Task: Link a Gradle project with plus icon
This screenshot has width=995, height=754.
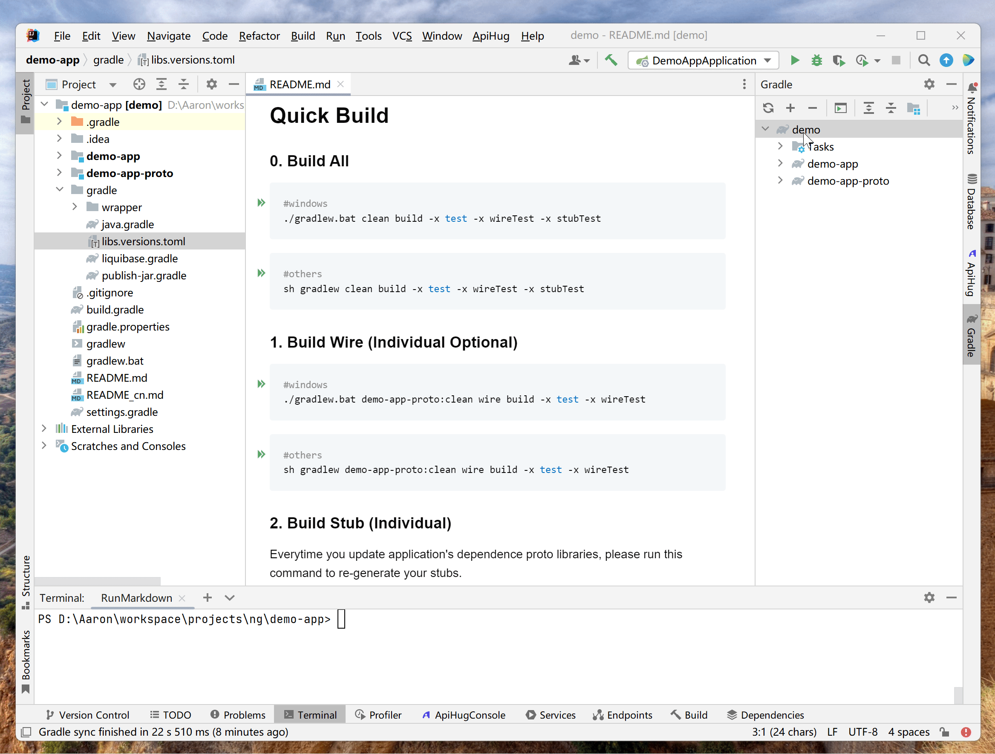Action: click(x=790, y=108)
